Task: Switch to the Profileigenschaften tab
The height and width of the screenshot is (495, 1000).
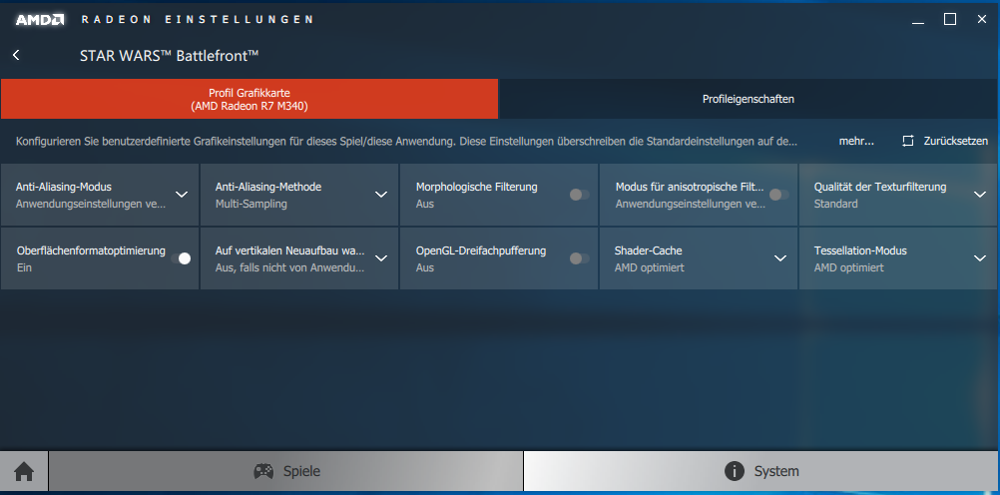Action: tap(749, 99)
